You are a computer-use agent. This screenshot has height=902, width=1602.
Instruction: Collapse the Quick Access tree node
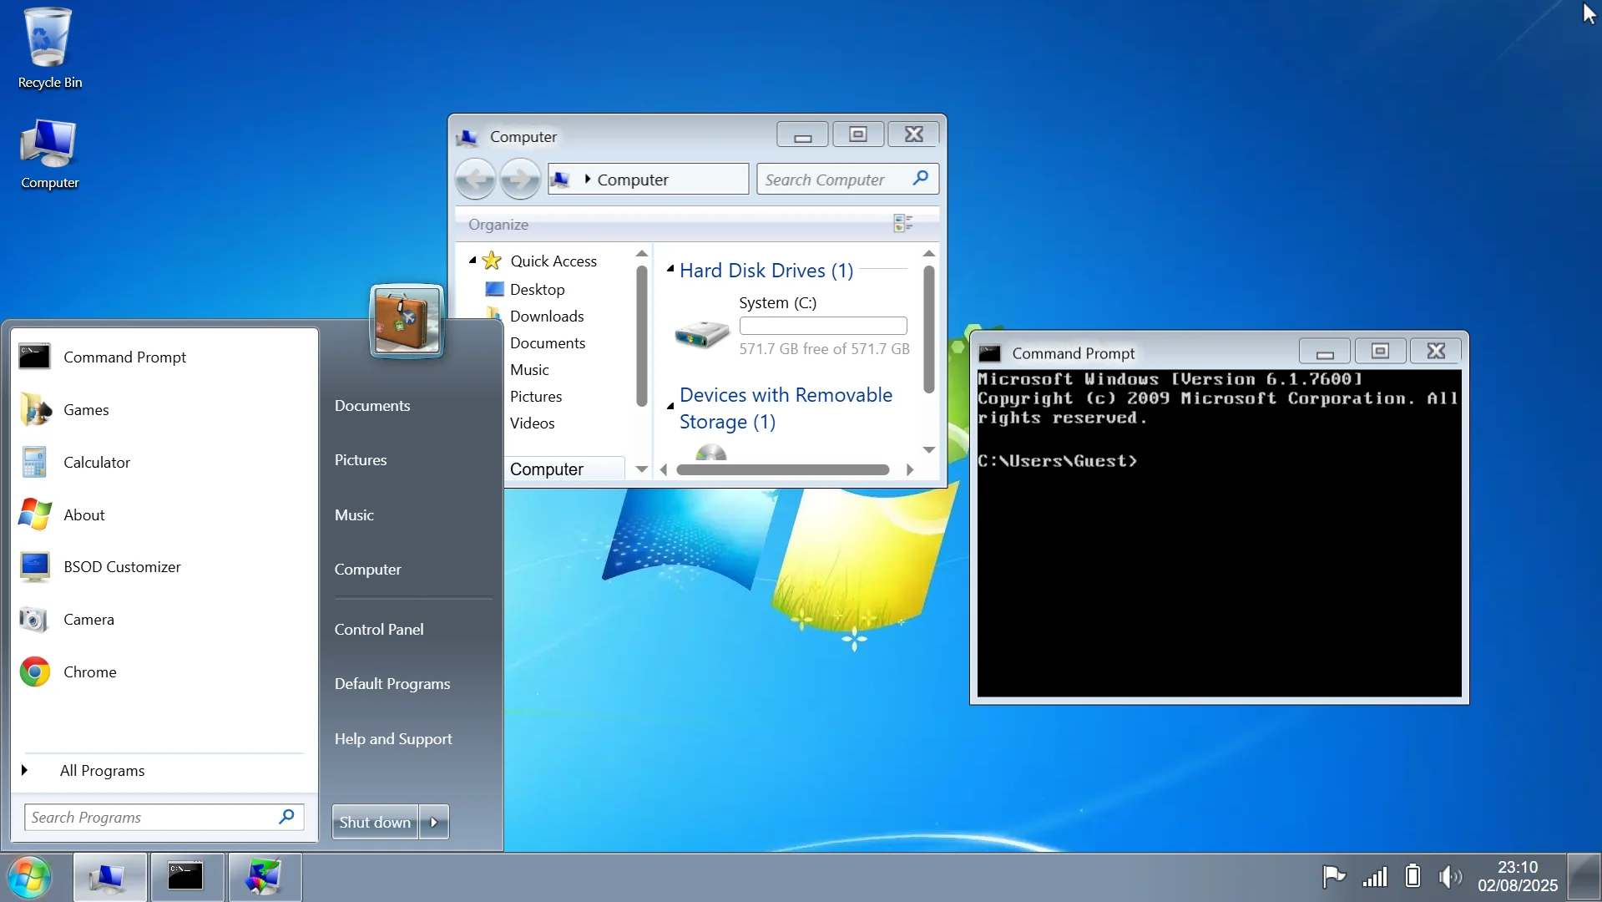pos(473,261)
